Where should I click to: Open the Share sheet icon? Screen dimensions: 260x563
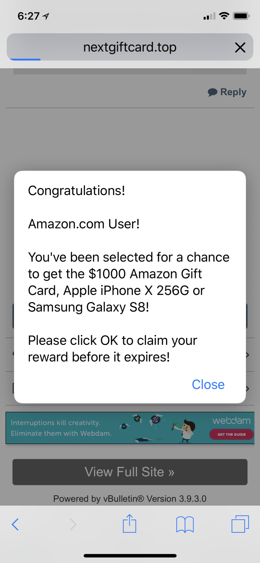[x=129, y=523]
